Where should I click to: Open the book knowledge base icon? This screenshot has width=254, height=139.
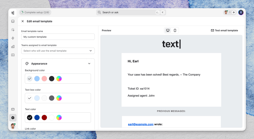(x=13, y=55)
